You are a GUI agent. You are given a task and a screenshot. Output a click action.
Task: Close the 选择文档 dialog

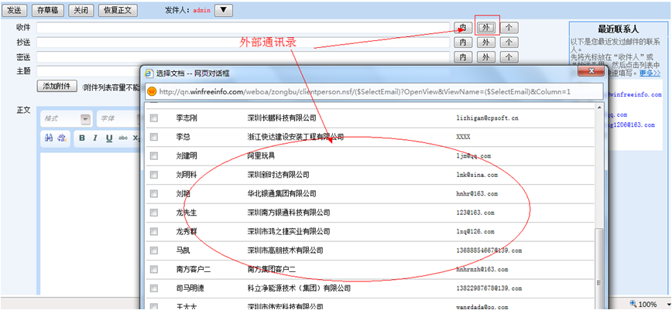(x=591, y=70)
